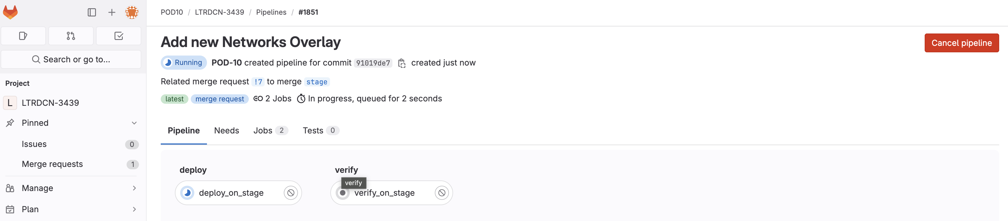Click the Cancel pipeline button
The image size is (1008, 221).
click(961, 43)
